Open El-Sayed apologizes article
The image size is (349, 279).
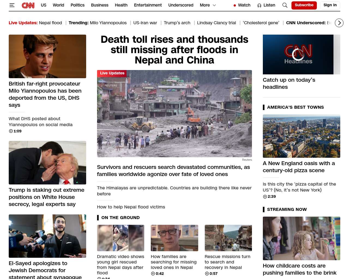point(45,270)
